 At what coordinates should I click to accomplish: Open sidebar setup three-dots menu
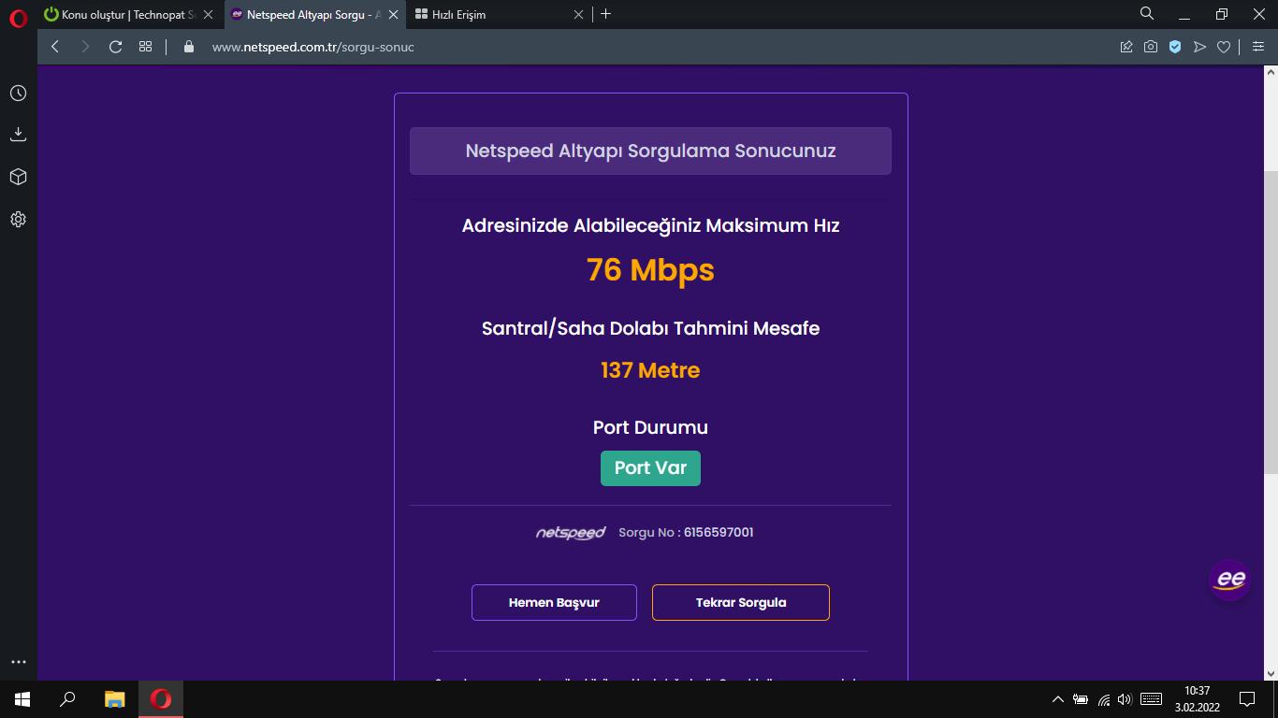click(18, 662)
